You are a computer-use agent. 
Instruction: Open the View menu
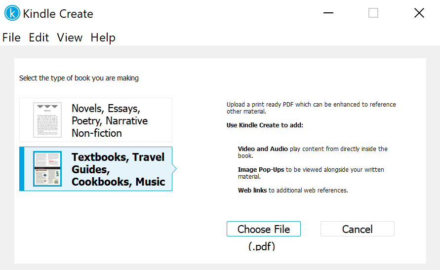click(x=70, y=38)
